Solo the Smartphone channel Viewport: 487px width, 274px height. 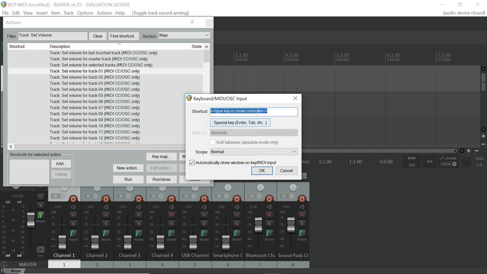pos(237,224)
